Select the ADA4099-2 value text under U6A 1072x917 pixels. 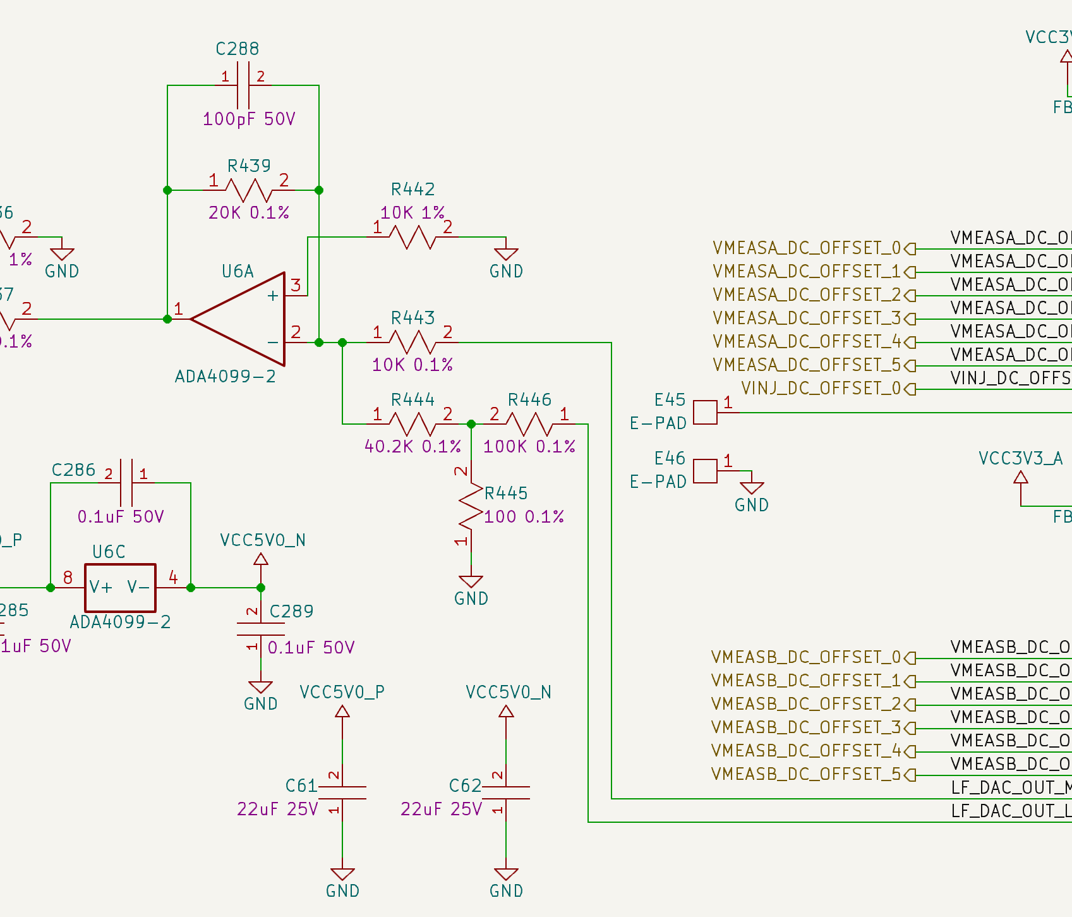click(226, 377)
